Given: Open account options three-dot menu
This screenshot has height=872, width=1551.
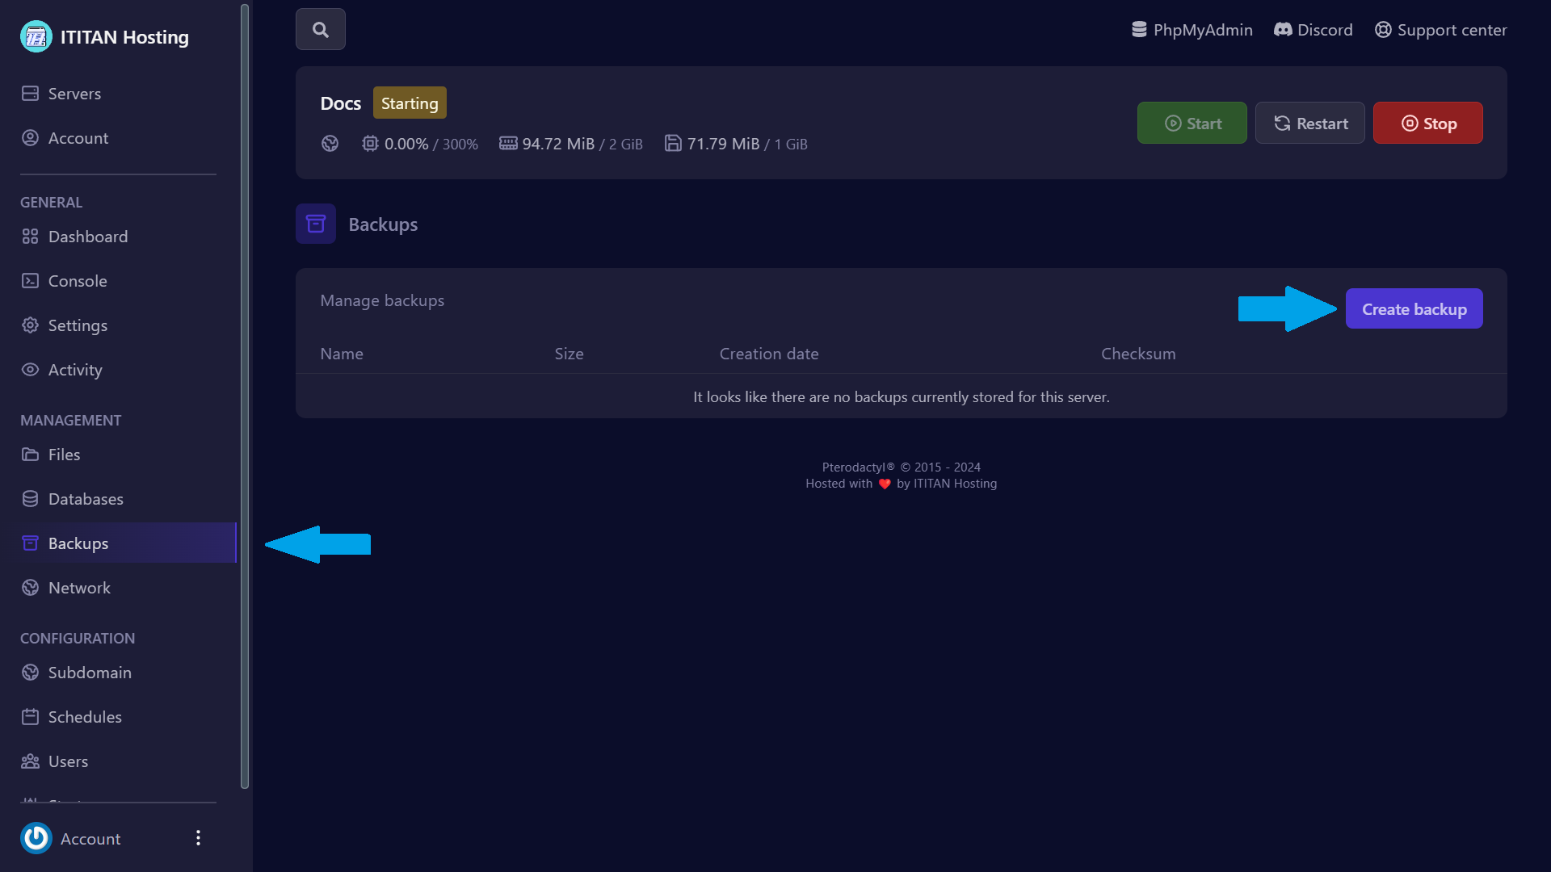Looking at the screenshot, I should 198,838.
